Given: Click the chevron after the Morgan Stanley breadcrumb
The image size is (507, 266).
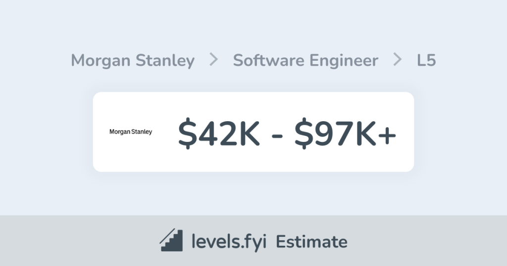Looking at the screenshot, I should click(x=214, y=60).
